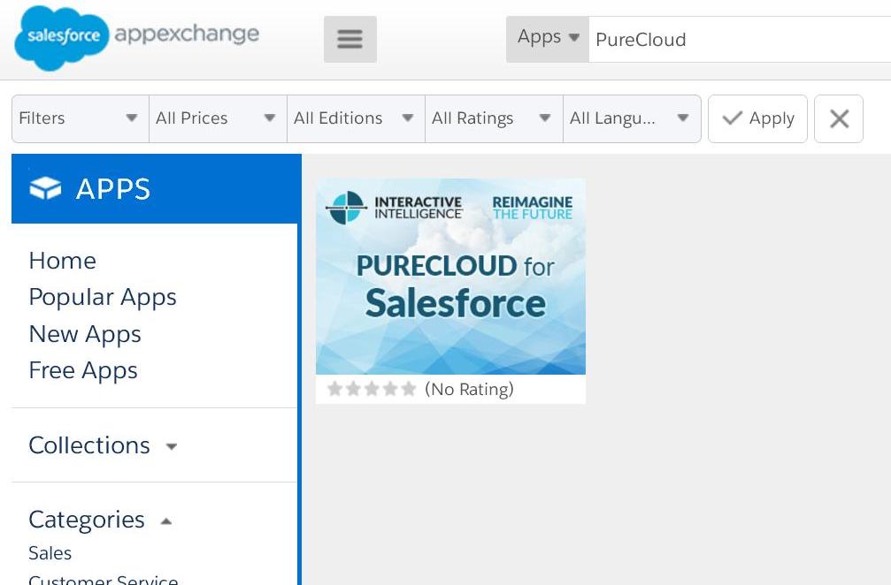Image resolution: width=891 pixels, height=585 pixels.
Task: Click the star rating under PureCloud app
Action: pos(372,389)
